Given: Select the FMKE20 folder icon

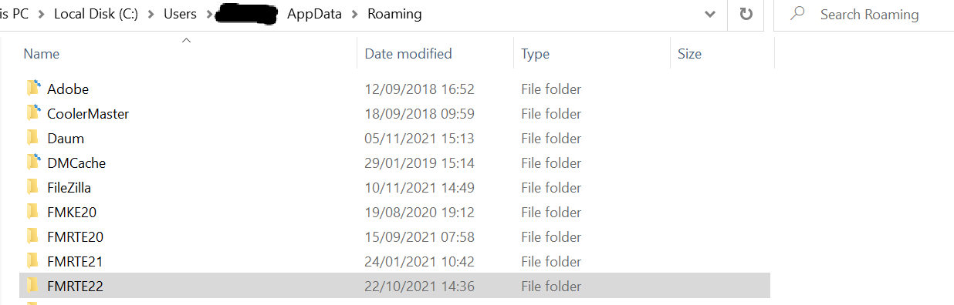Looking at the screenshot, I should click(x=32, y=212).
